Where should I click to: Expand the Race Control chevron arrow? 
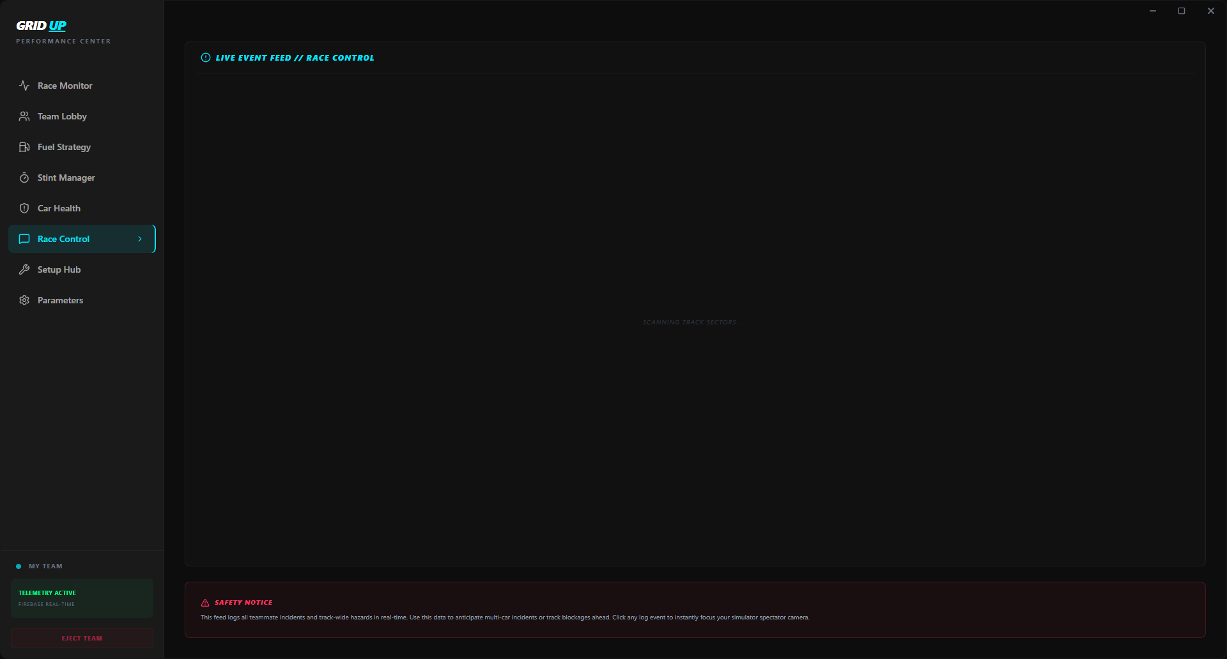click(140, 239)
